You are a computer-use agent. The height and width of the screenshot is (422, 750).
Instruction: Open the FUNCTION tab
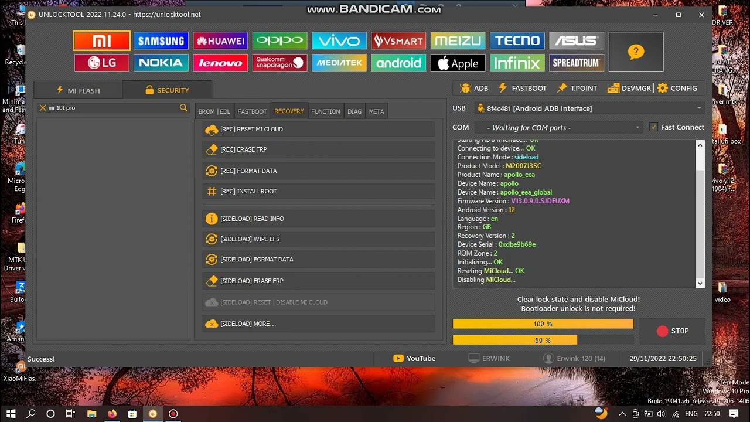tap(325, 111)
